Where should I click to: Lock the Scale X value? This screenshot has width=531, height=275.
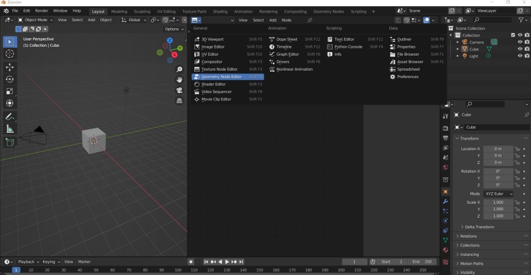[x=517, y=202]
